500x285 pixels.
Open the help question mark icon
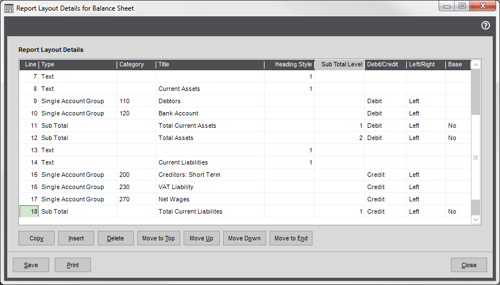coord(485,26)
